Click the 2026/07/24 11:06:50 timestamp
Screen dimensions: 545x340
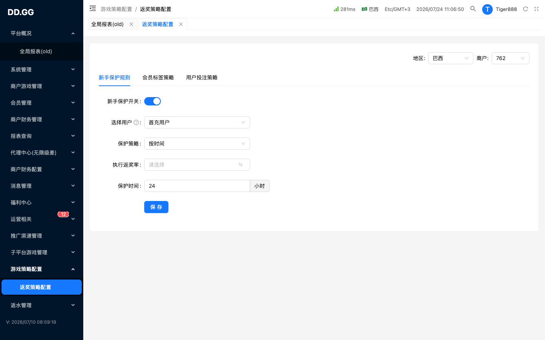pos(440,9)
